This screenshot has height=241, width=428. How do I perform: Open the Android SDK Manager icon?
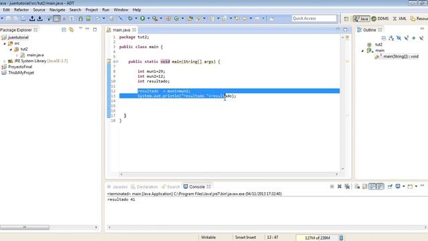(x=80, y=18)
